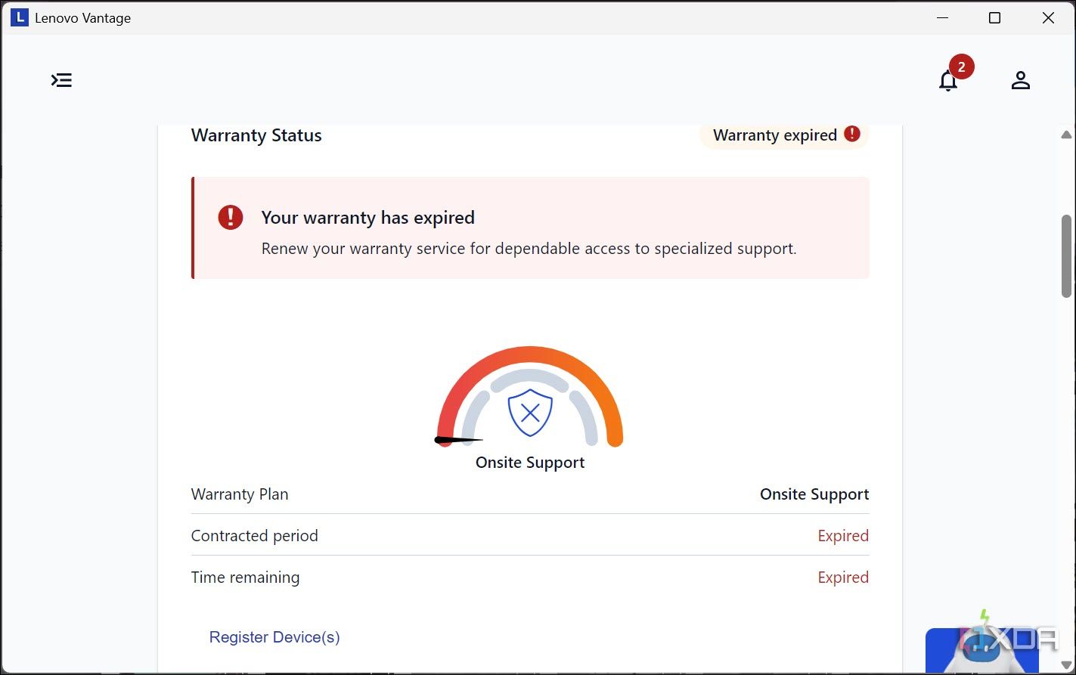This screenshot has width=1076, height=675.
Task: Click the 'Renew your warranty service' message
Action: (x=529, y=249)
